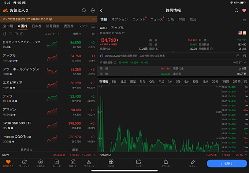Screen dimensions: 249x173
Task: Open stock detail tabs hamburger menu
Action: pos(245,19)
